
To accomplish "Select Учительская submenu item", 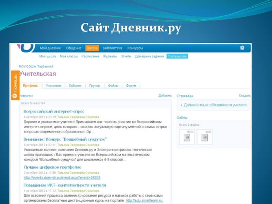I will (177, 56).
